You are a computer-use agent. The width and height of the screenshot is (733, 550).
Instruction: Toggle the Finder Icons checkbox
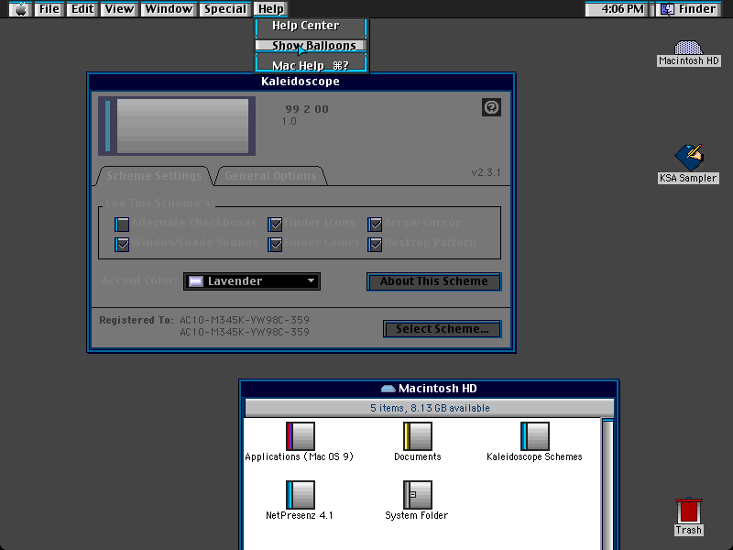point(275,225)
